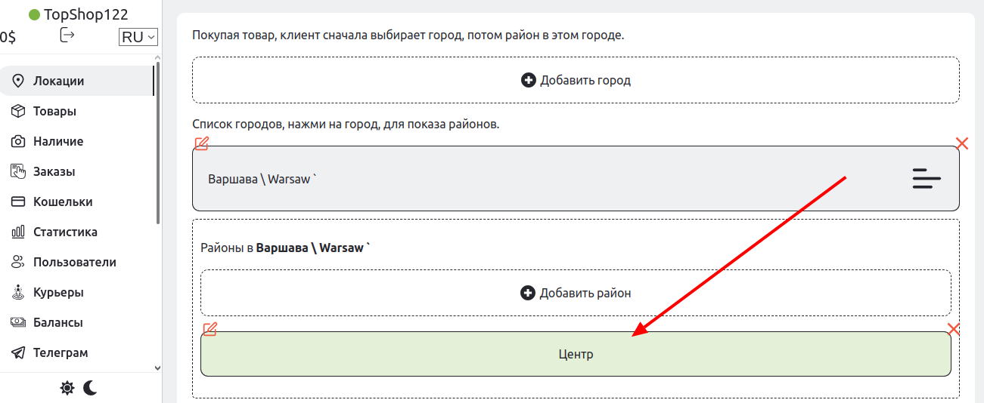Viewport: 984px width, 403px height.
Task: Click the logout icon beside balance
Action: [67, 35]
